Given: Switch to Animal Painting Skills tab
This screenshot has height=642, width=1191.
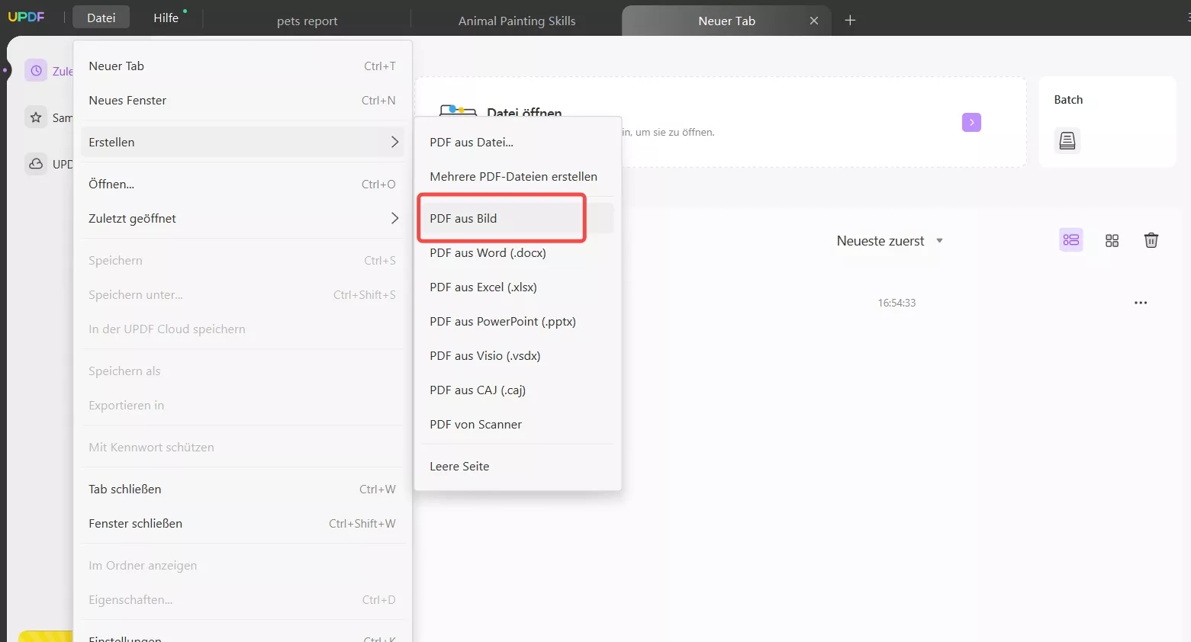Looking at the screenshot, I should tap(517, 21).
